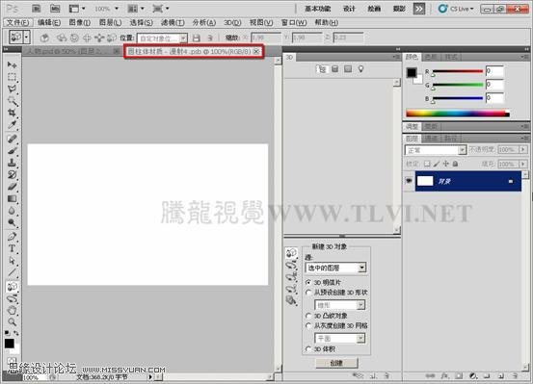Select the Clone Stamp tool

click(12, 163)
